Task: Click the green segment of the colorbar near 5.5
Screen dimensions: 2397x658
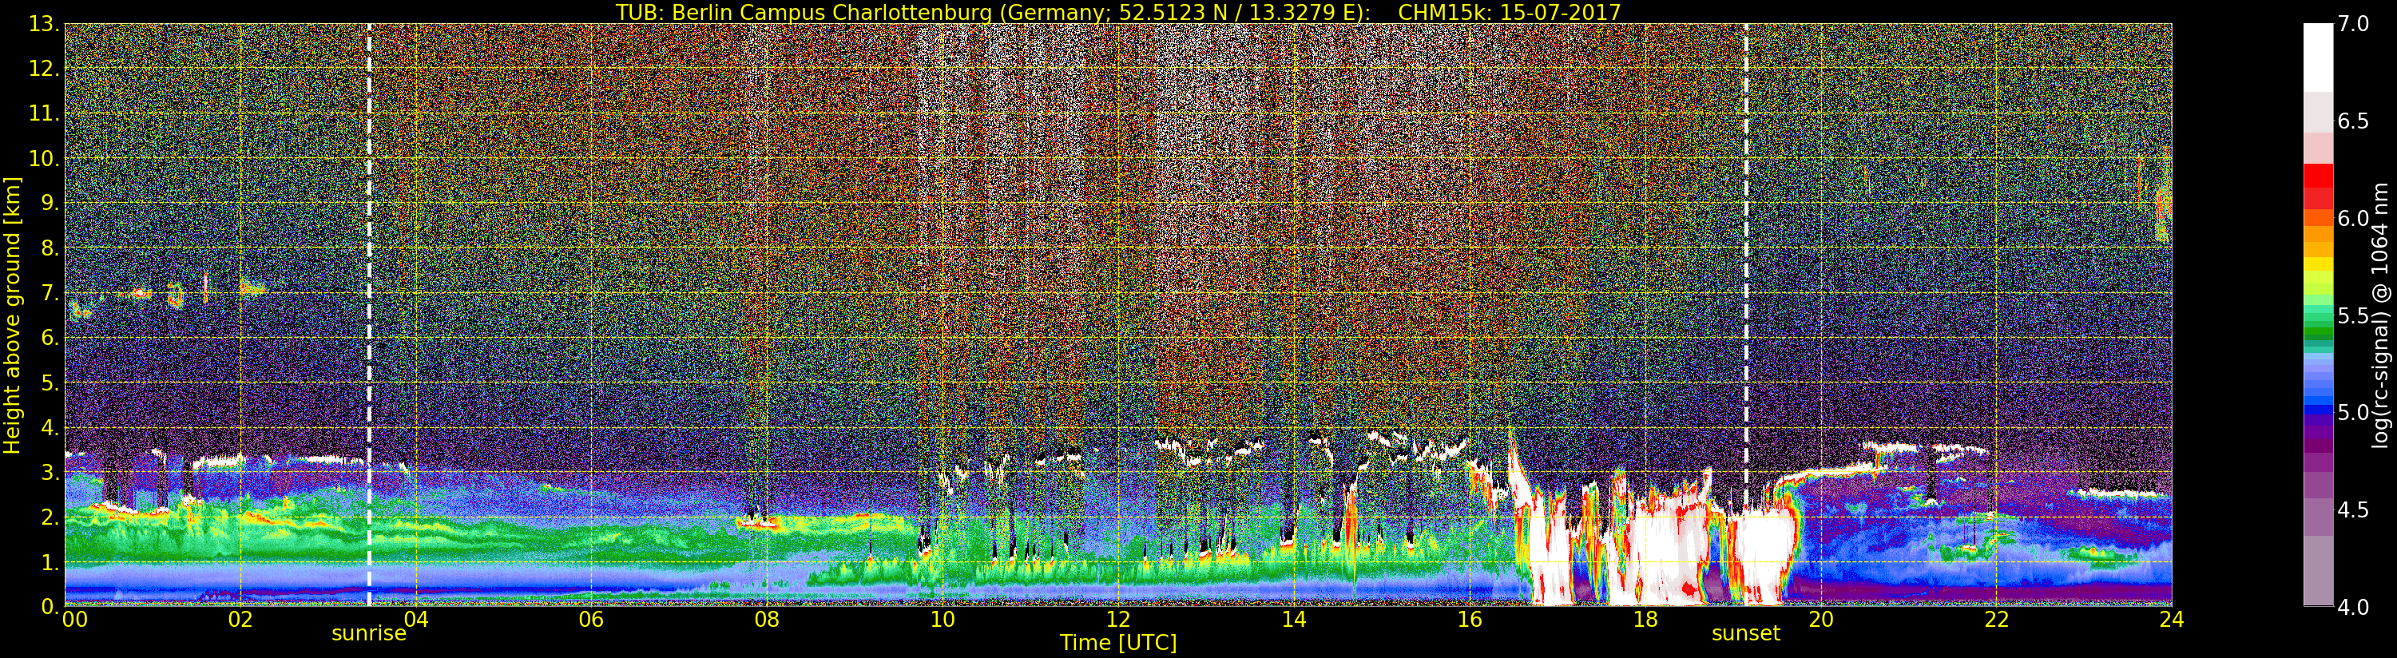Action: point(2318,319)
